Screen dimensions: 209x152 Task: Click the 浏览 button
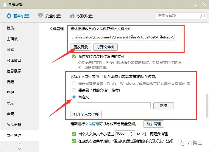[x=163, y=106]
